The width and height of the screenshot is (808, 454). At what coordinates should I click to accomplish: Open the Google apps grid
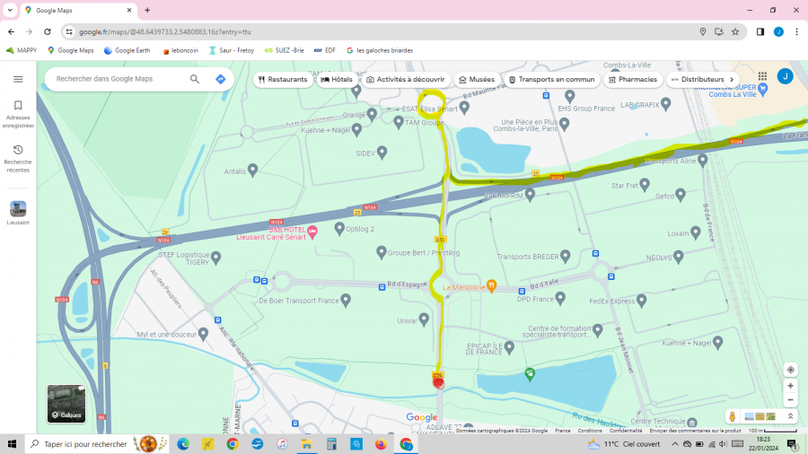pyautogui.click(x=762, y=77)
